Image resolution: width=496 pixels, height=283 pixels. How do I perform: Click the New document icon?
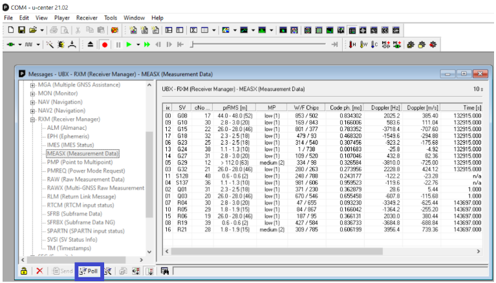11,30
